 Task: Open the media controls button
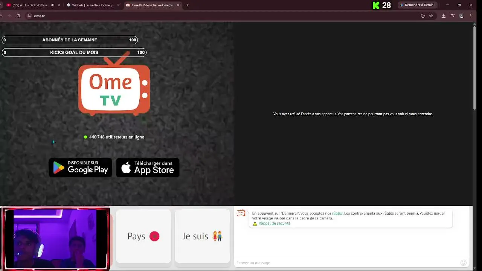tap(453, 16)
